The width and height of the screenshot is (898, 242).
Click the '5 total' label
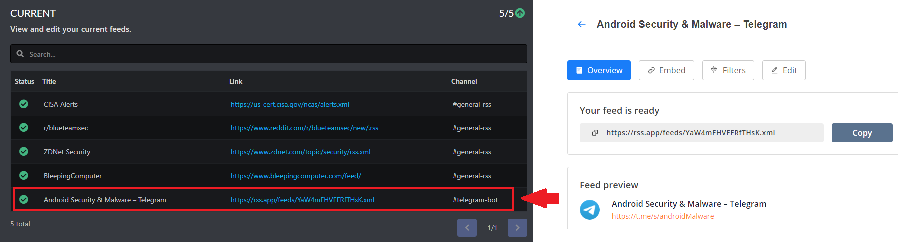point(20,224)
